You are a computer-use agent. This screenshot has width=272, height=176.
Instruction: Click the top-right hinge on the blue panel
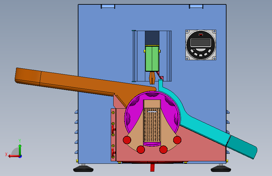196,7
